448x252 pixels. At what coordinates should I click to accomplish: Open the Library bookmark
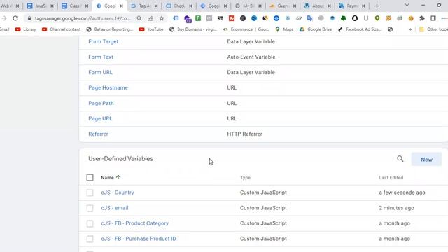click(26, 29)
